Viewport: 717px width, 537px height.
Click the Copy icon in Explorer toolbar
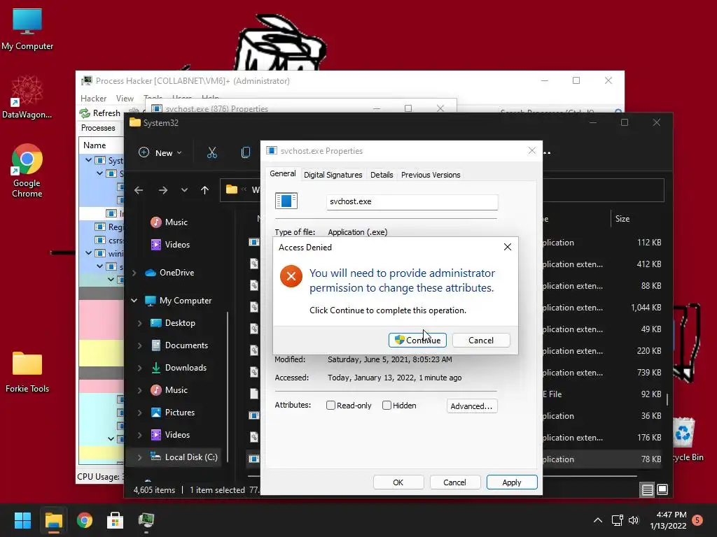[x=246, y=153]
